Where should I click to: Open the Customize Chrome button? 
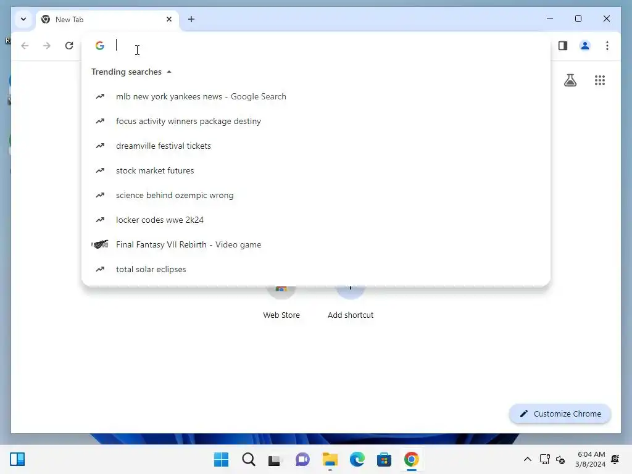[x=560, y=414]
